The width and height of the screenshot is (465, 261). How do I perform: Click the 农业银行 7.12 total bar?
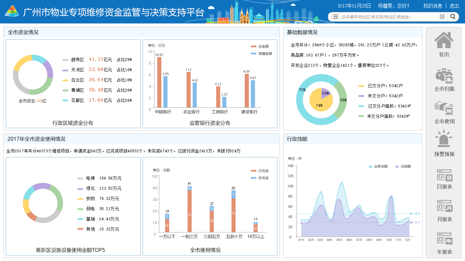189,90
